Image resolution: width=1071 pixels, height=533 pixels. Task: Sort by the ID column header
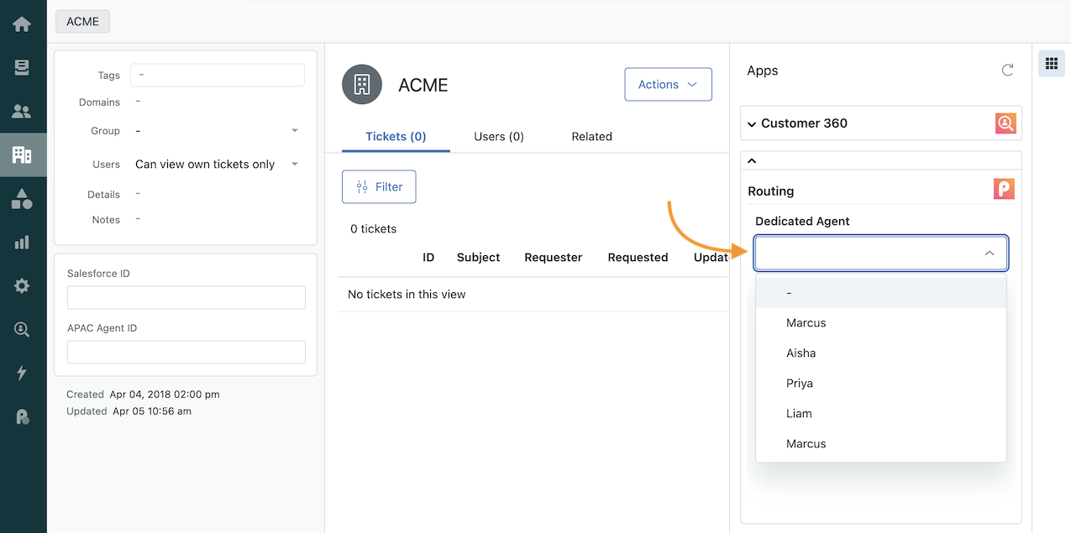428,258
